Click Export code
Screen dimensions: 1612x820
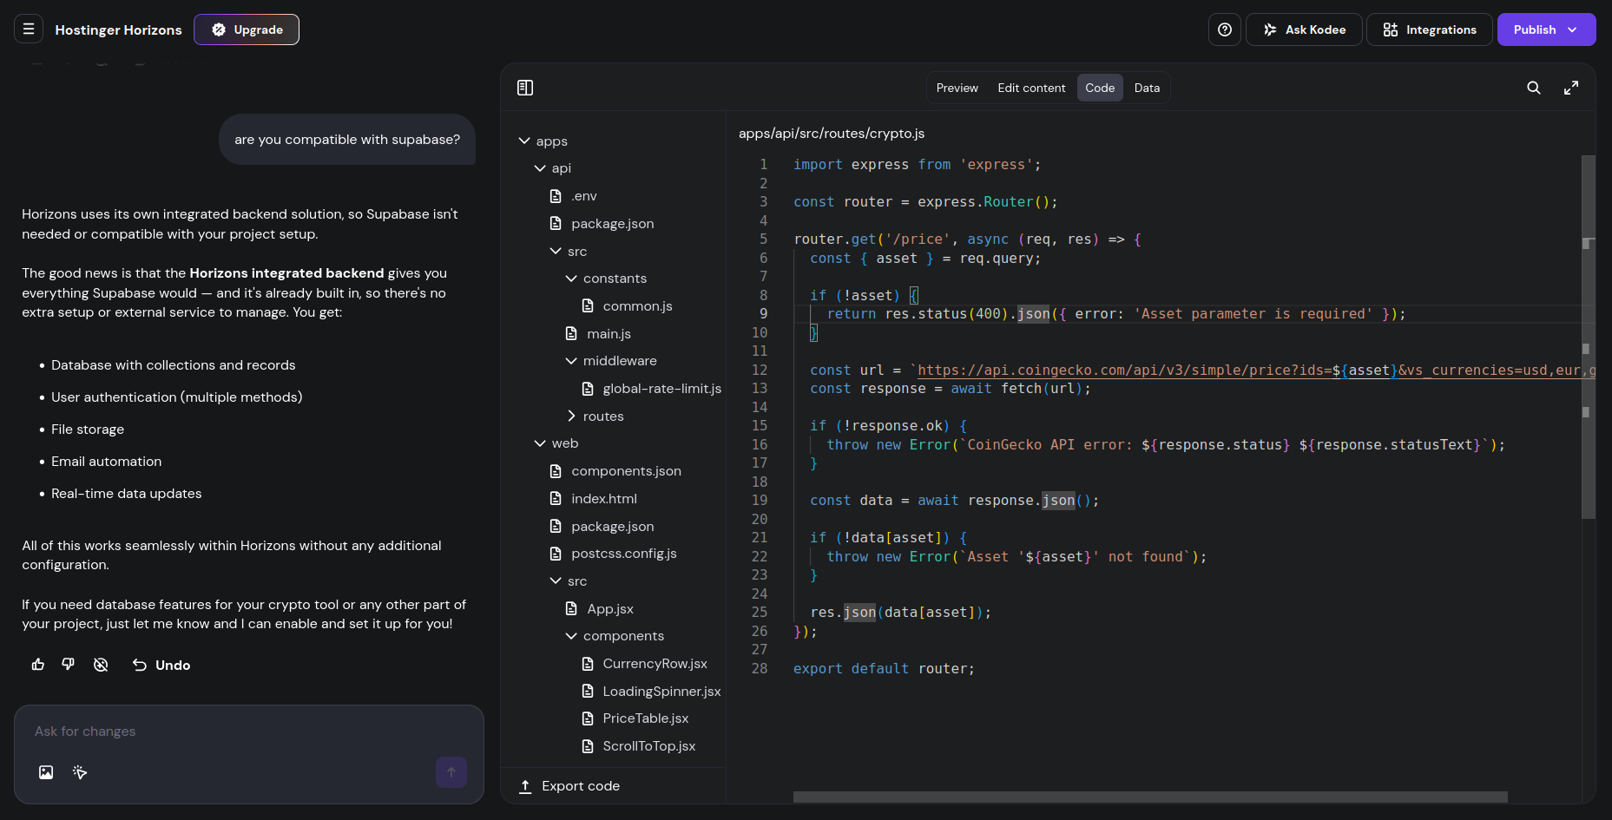click(569, 786)
